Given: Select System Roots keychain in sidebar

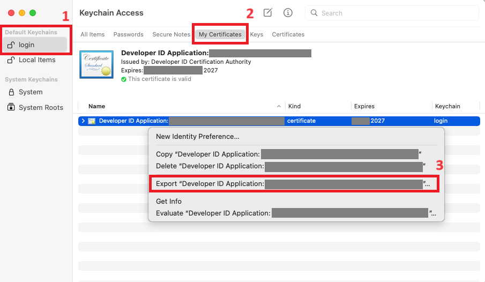Looking at the screenshot, I should 35,107.
